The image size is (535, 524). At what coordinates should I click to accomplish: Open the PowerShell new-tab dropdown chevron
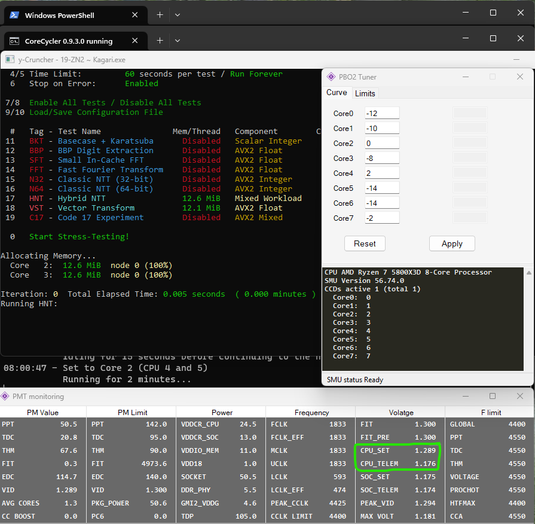pos(178,15)
